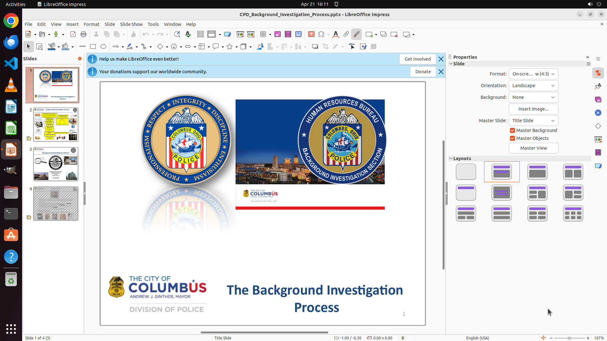Screen dimensions: 607x341
Task: Select the Rectangle drawing tool
Action: [x=93, y=47]
